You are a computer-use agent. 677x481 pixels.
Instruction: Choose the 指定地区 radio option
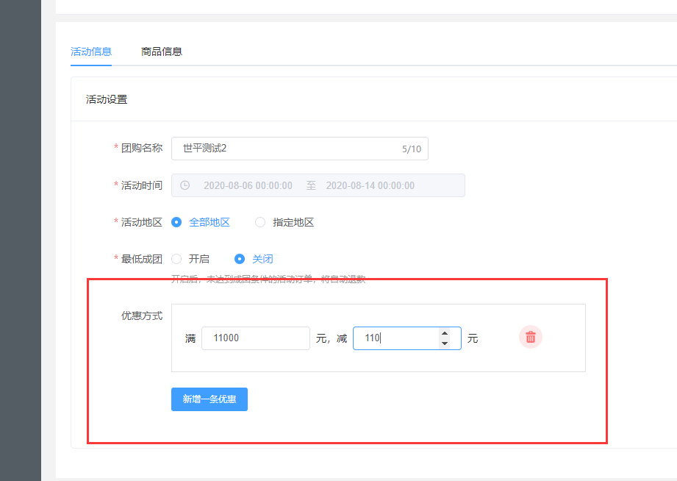pyautogui.click(x=260, y=222)
